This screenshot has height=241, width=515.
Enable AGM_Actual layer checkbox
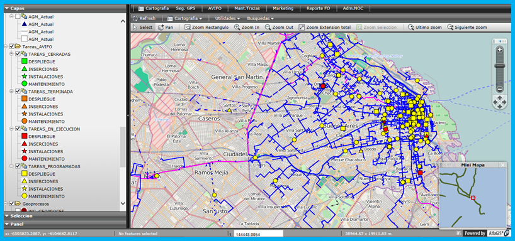(x=18, y=17)
